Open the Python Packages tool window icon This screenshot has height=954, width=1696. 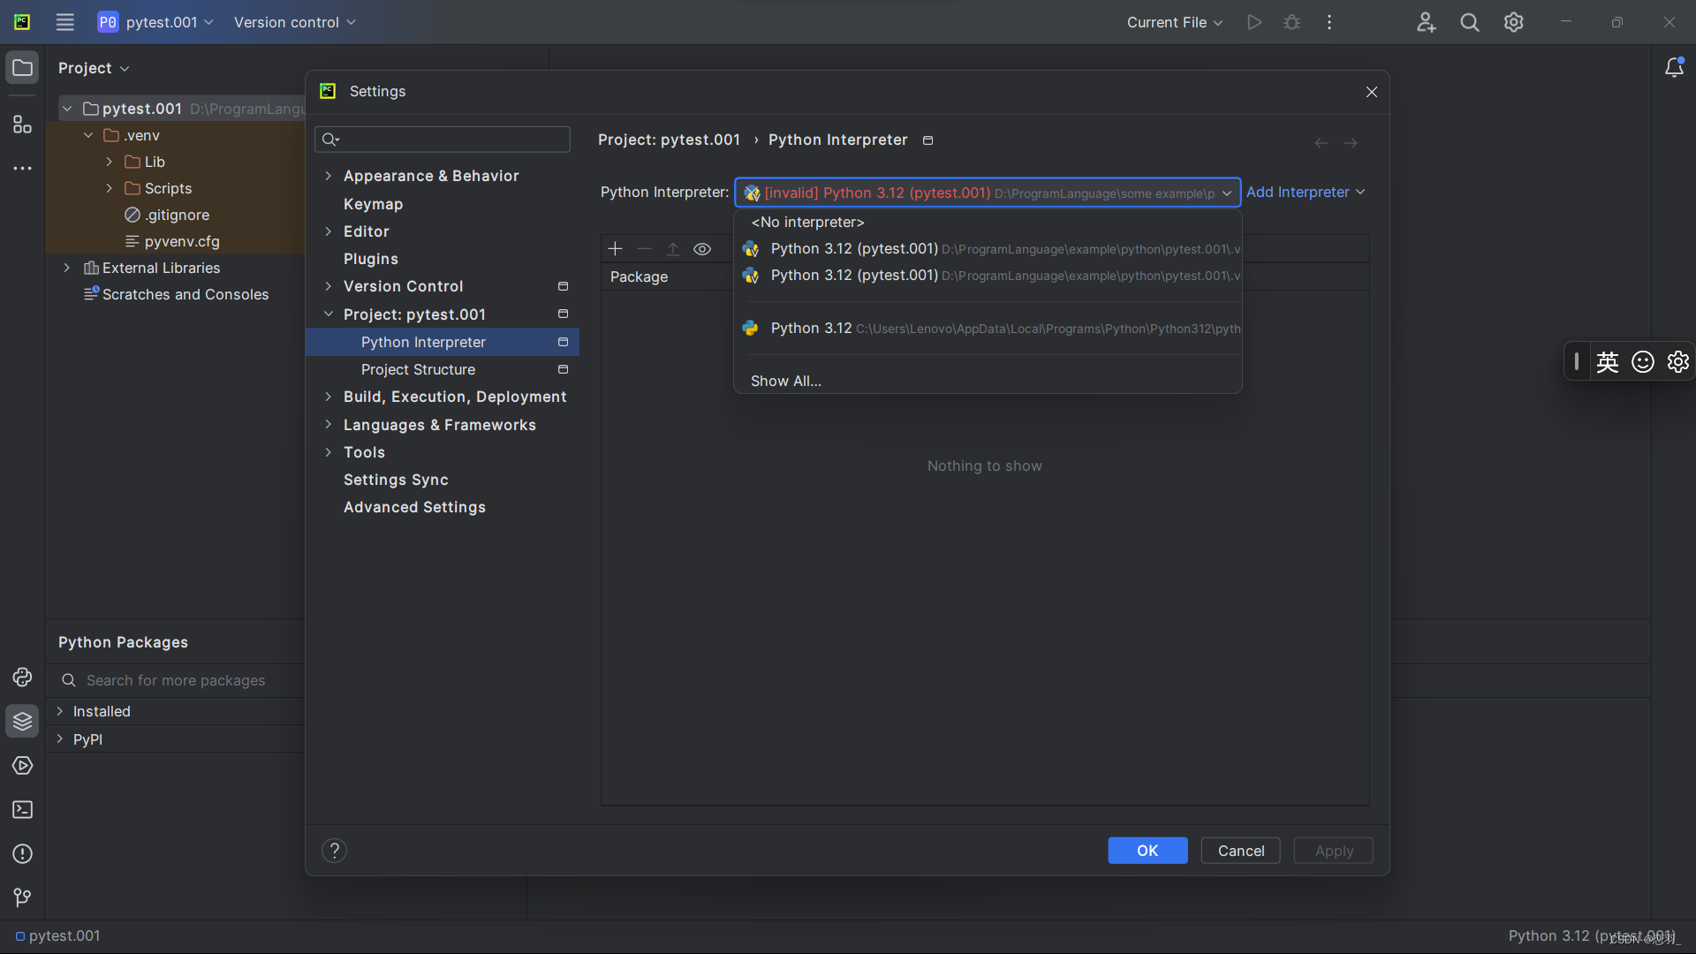(x=22, y=722)
